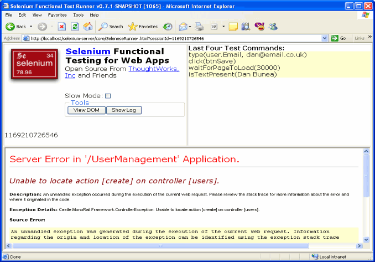Open the Tools menu
The width and height of the screenshot is (375, 262).
point(78,15)
